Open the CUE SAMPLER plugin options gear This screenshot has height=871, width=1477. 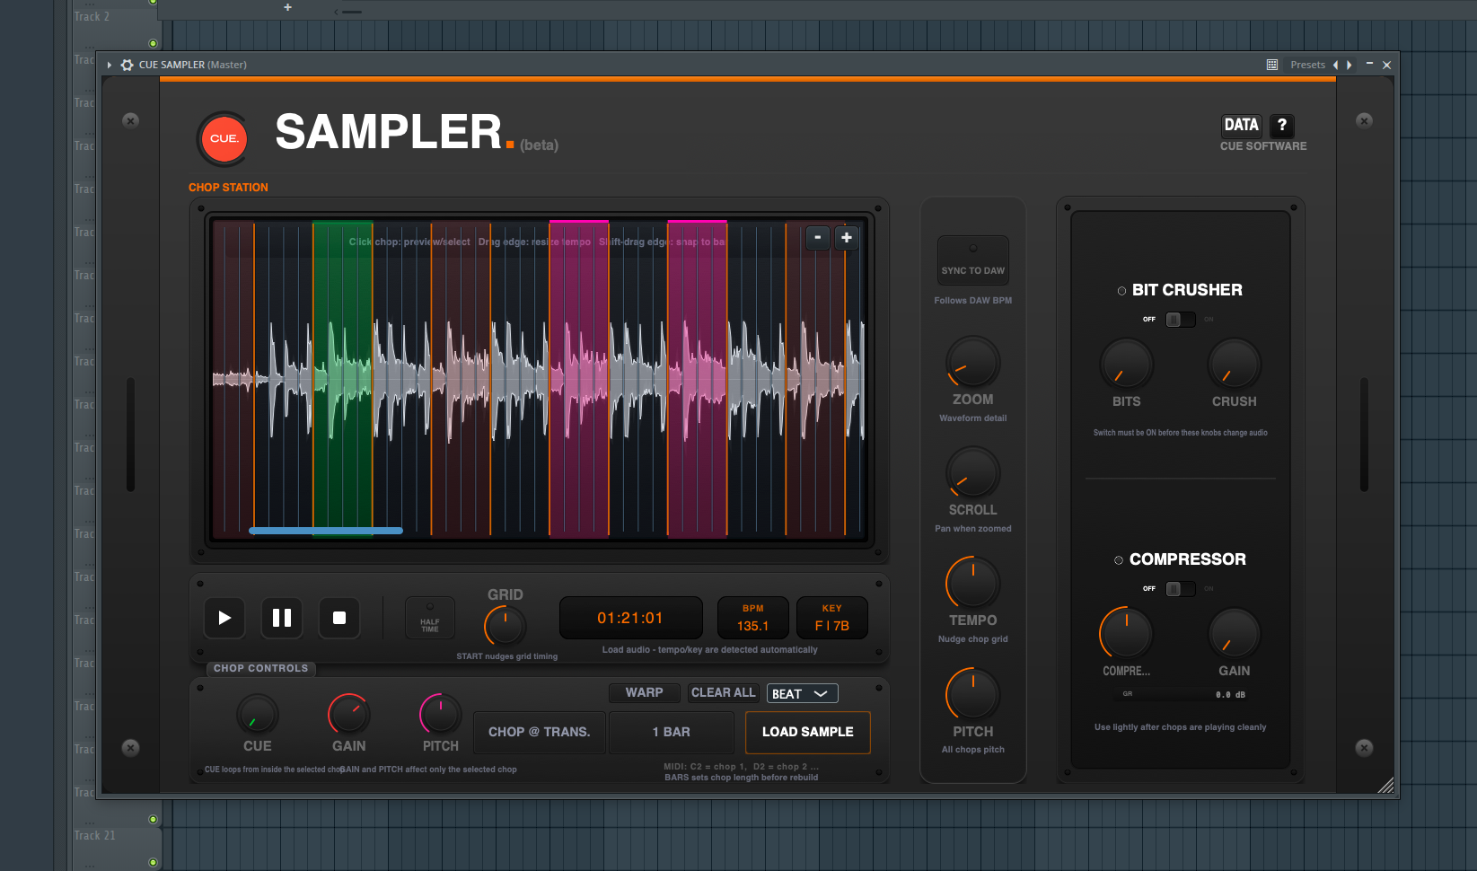[x=127, y=65]
